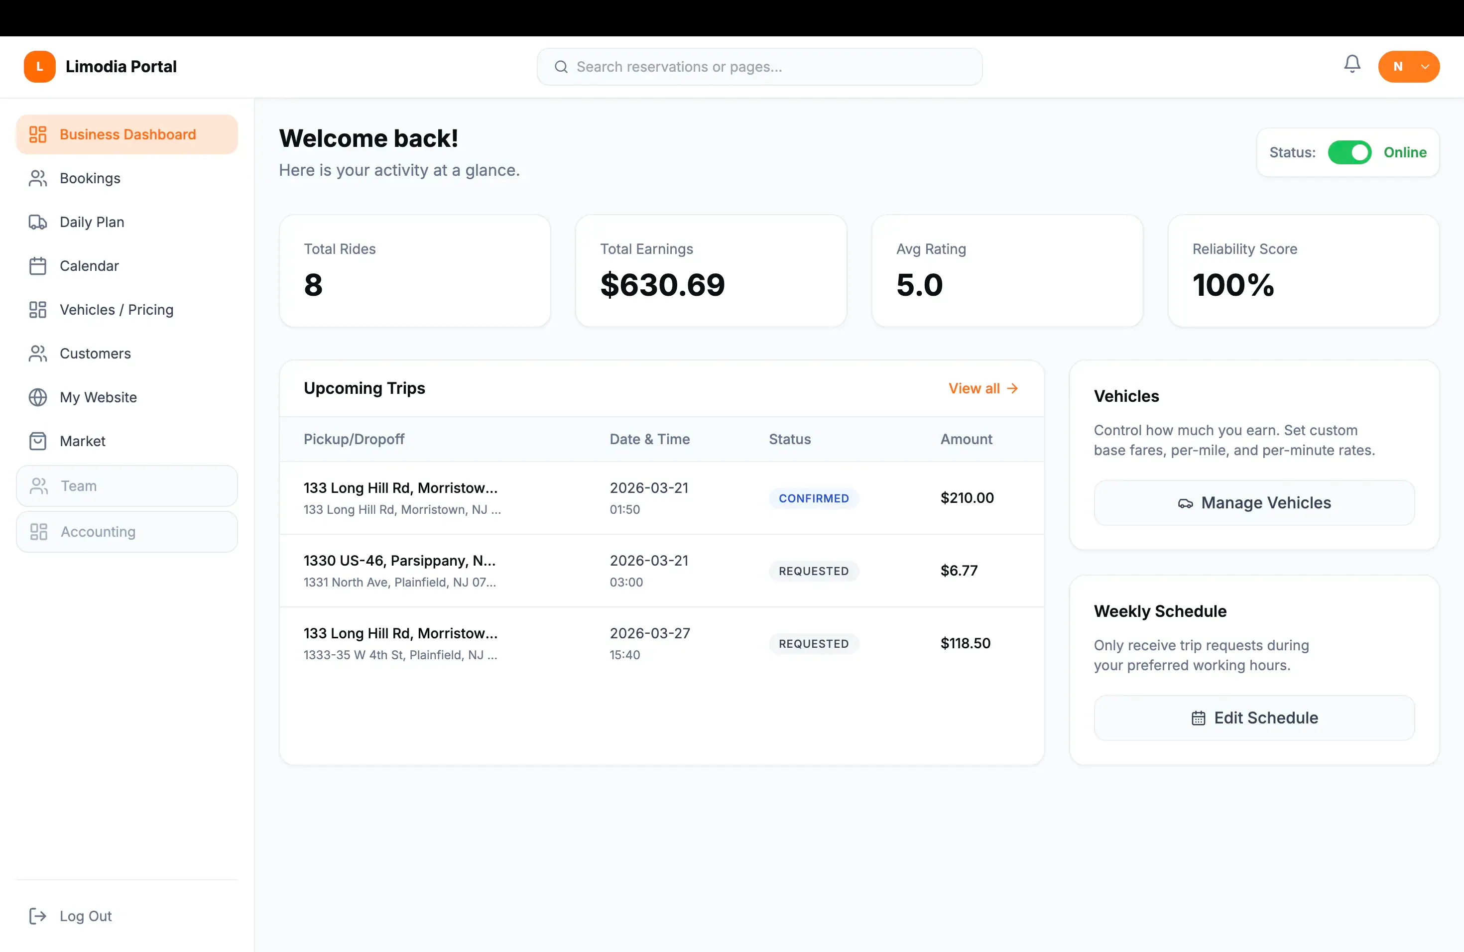Open My Website page
This screenshot has width=1464, height=952.
click(x=126, y=397)
